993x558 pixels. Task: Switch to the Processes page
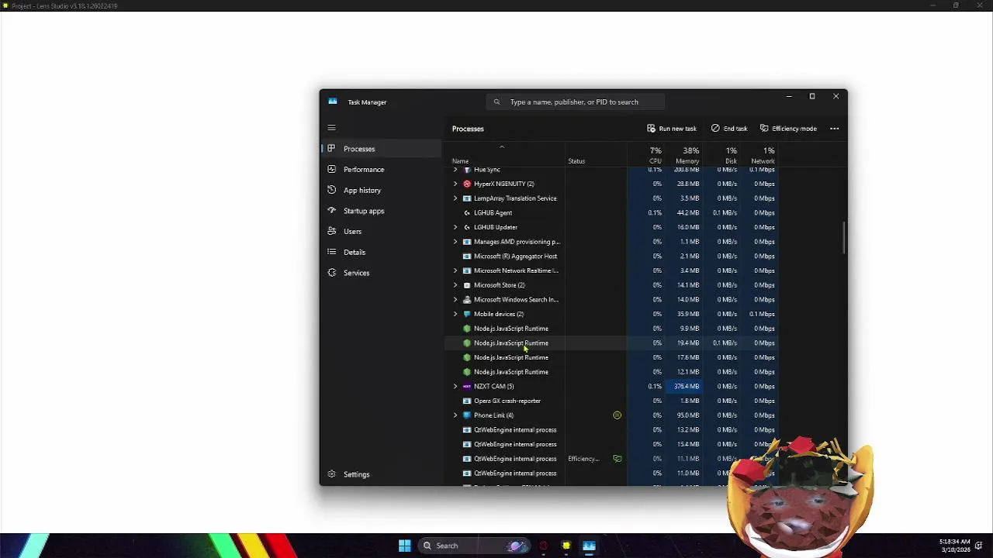point(381,149)
